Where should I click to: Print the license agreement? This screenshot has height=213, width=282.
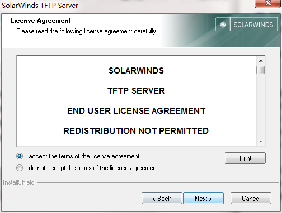(x=245, y=158)
